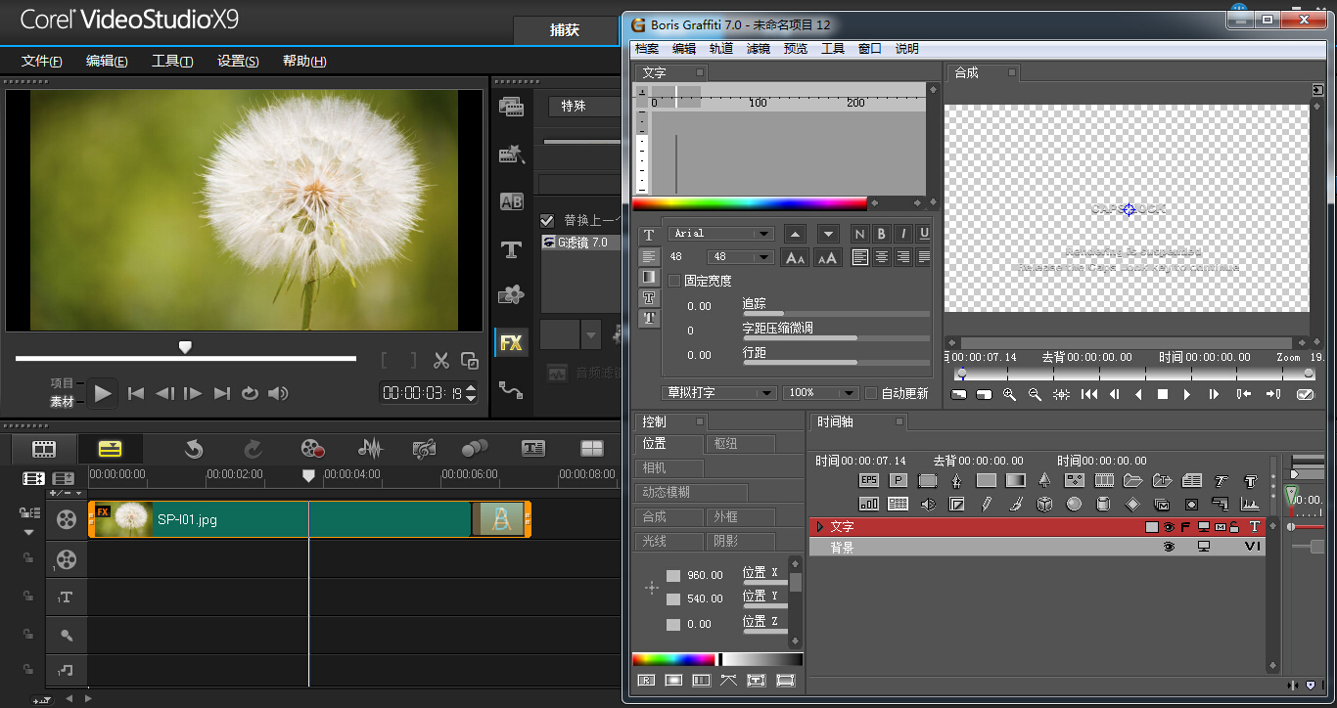Click the speaker audio icon in Graffiti timeline
This screenshot has width=1337, height=708.
[x=928, y=505]
